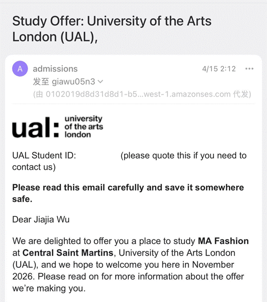The width and height of the screenshot is (267, 302).
Task: Click the sender name "admissions"
Action: pos(55,69)
